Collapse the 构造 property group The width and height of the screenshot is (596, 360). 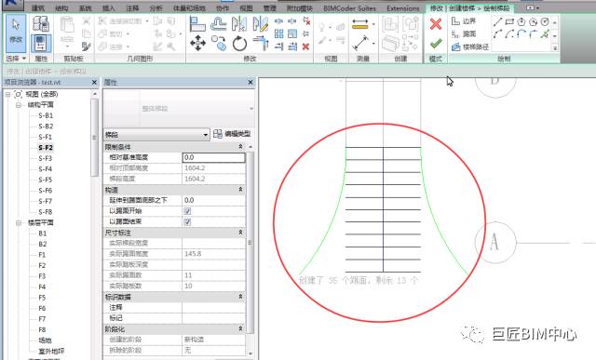click(x=240, y=190)
